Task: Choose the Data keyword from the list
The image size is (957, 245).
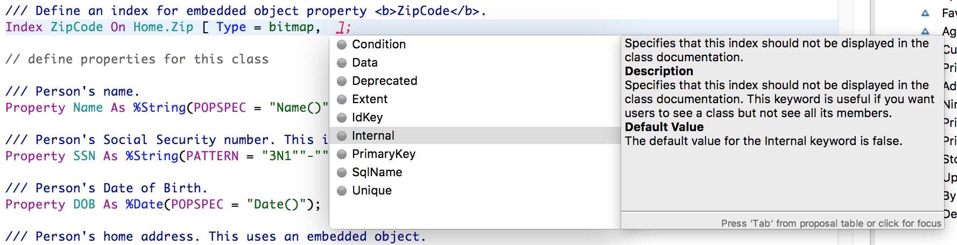Action: tap(364, 62)
